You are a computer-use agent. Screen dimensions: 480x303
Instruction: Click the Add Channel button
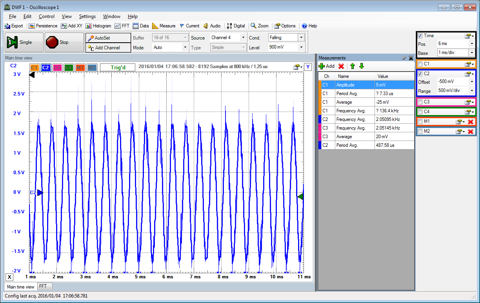coord(108,47)
